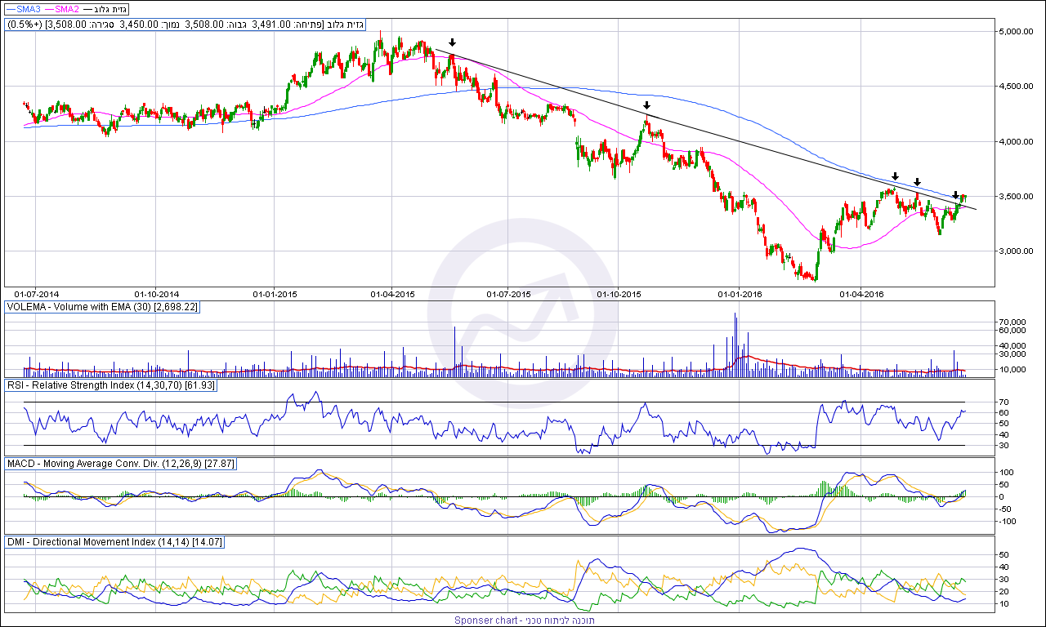This screenshot has width=1046, height=627.
Task: Click the MACD Moving Average Conv. Div. title
Action: 121,464
